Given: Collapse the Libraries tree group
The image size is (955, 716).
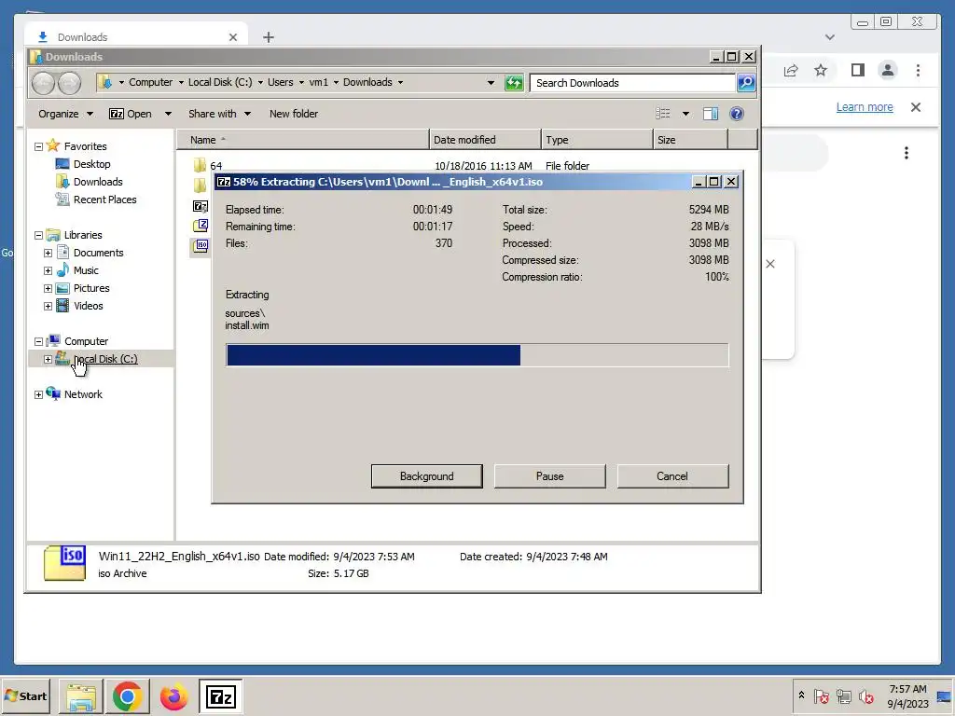Looking at the screenshot, I should point(38,235).
